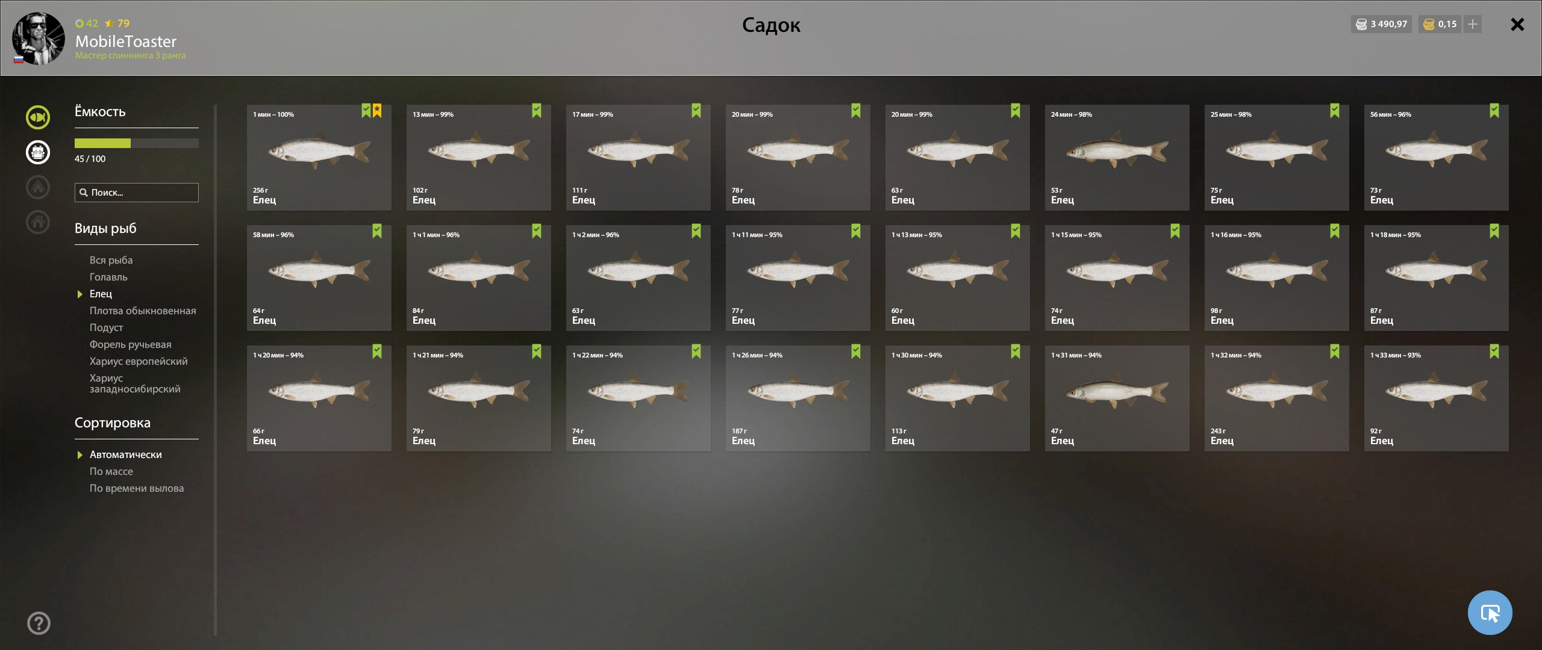Toggle the green bookmark on the 102 g Елец
This screenshot has width=1542, height=650.
click(537, 110)
